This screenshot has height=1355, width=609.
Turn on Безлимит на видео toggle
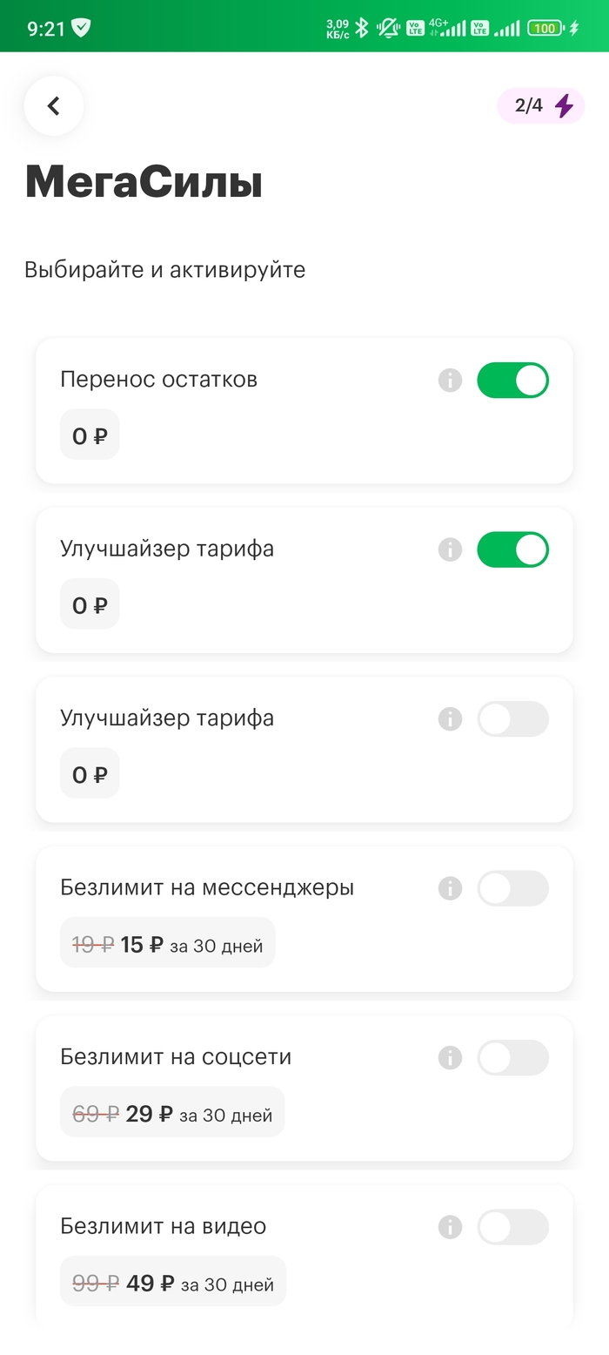coord(512,1227)
